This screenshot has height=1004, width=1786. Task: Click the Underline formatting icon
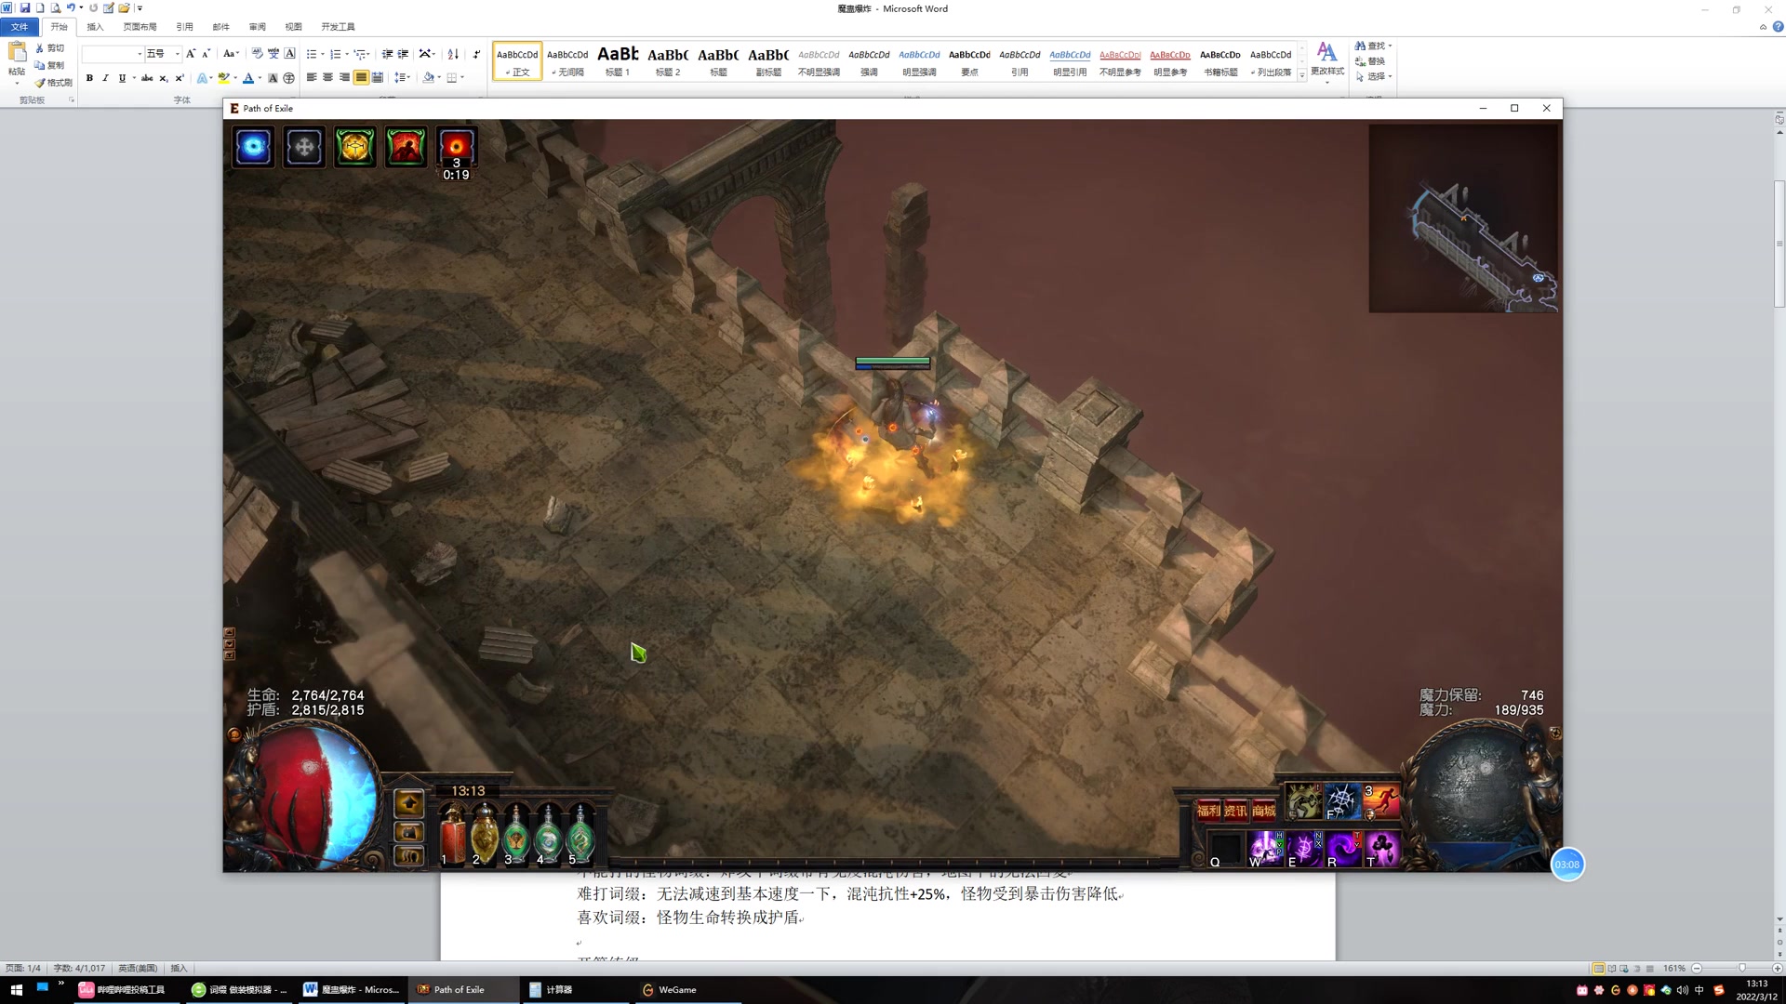(x=122, y=78)
